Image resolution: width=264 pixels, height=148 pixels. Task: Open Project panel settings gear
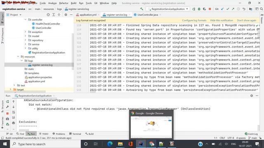[x=66, y=15]
